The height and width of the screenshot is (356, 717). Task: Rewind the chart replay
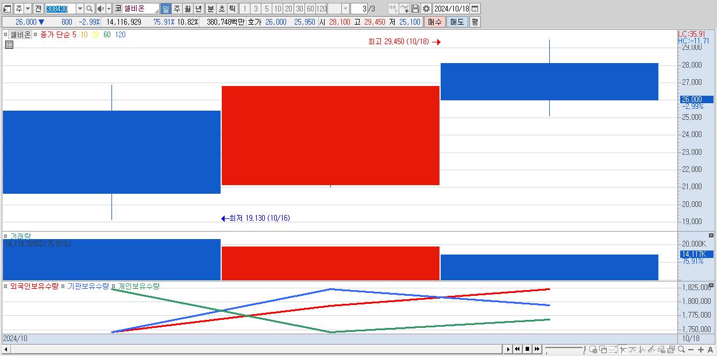[x=518, y=349]
